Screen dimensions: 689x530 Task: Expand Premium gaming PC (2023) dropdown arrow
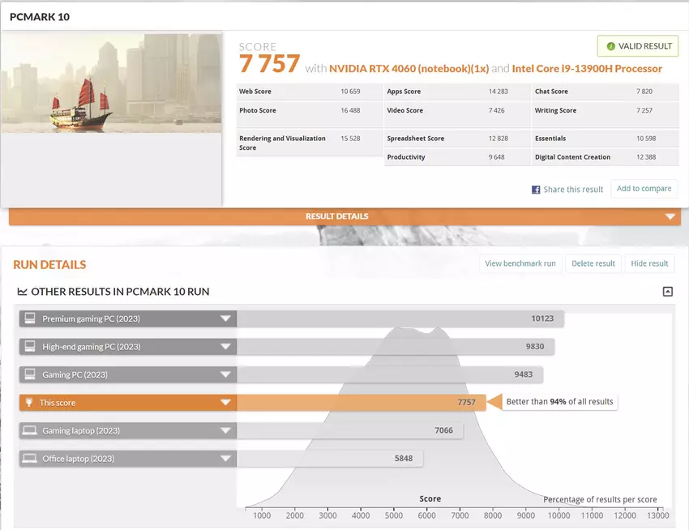pyautogui.click(x=225, y=319)
